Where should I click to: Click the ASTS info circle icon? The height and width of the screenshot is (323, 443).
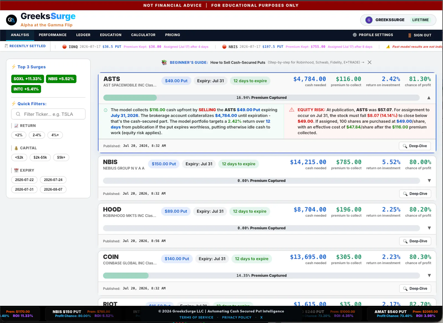pos(105,110)
